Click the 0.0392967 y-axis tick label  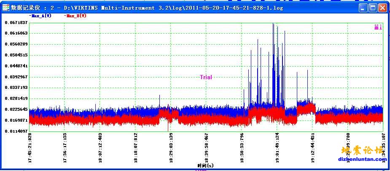(x=16, y=77)
